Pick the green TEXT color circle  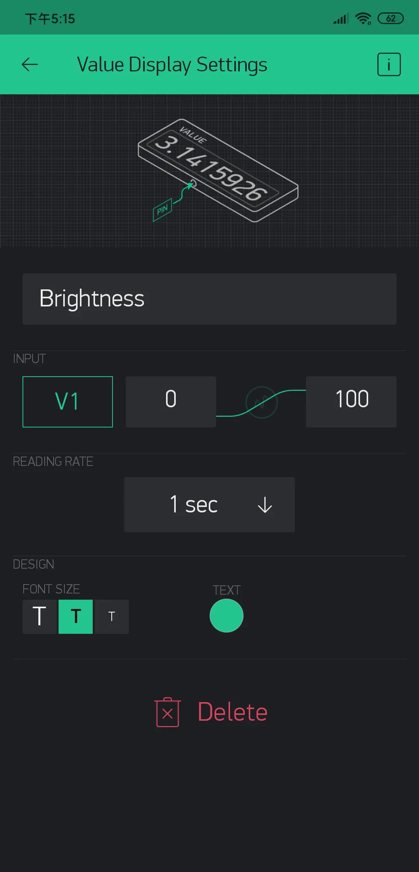(227, 616)
